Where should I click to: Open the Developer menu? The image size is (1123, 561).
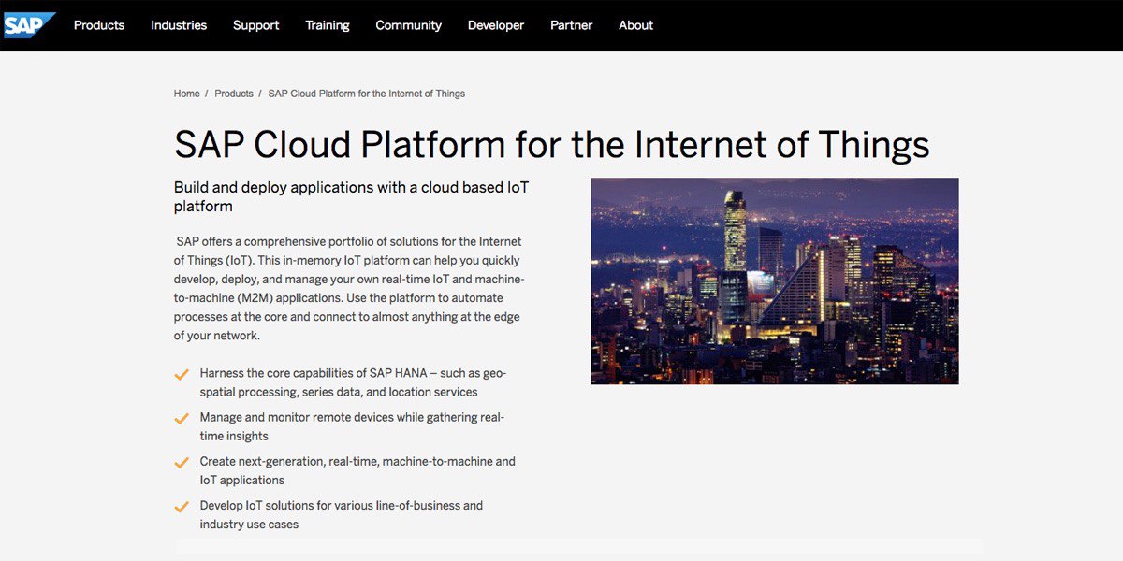click(x=496, y=25)
